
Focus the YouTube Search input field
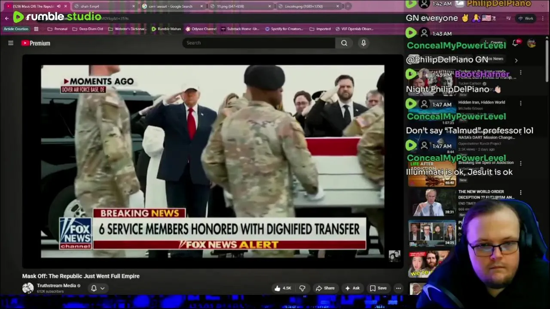(x=259, y=43)
